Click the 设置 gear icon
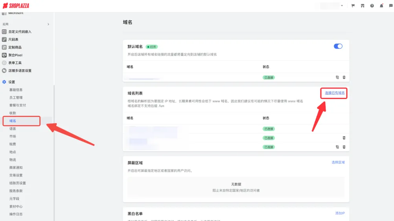This screenshot has width=394, height=221. click(4, 82)
